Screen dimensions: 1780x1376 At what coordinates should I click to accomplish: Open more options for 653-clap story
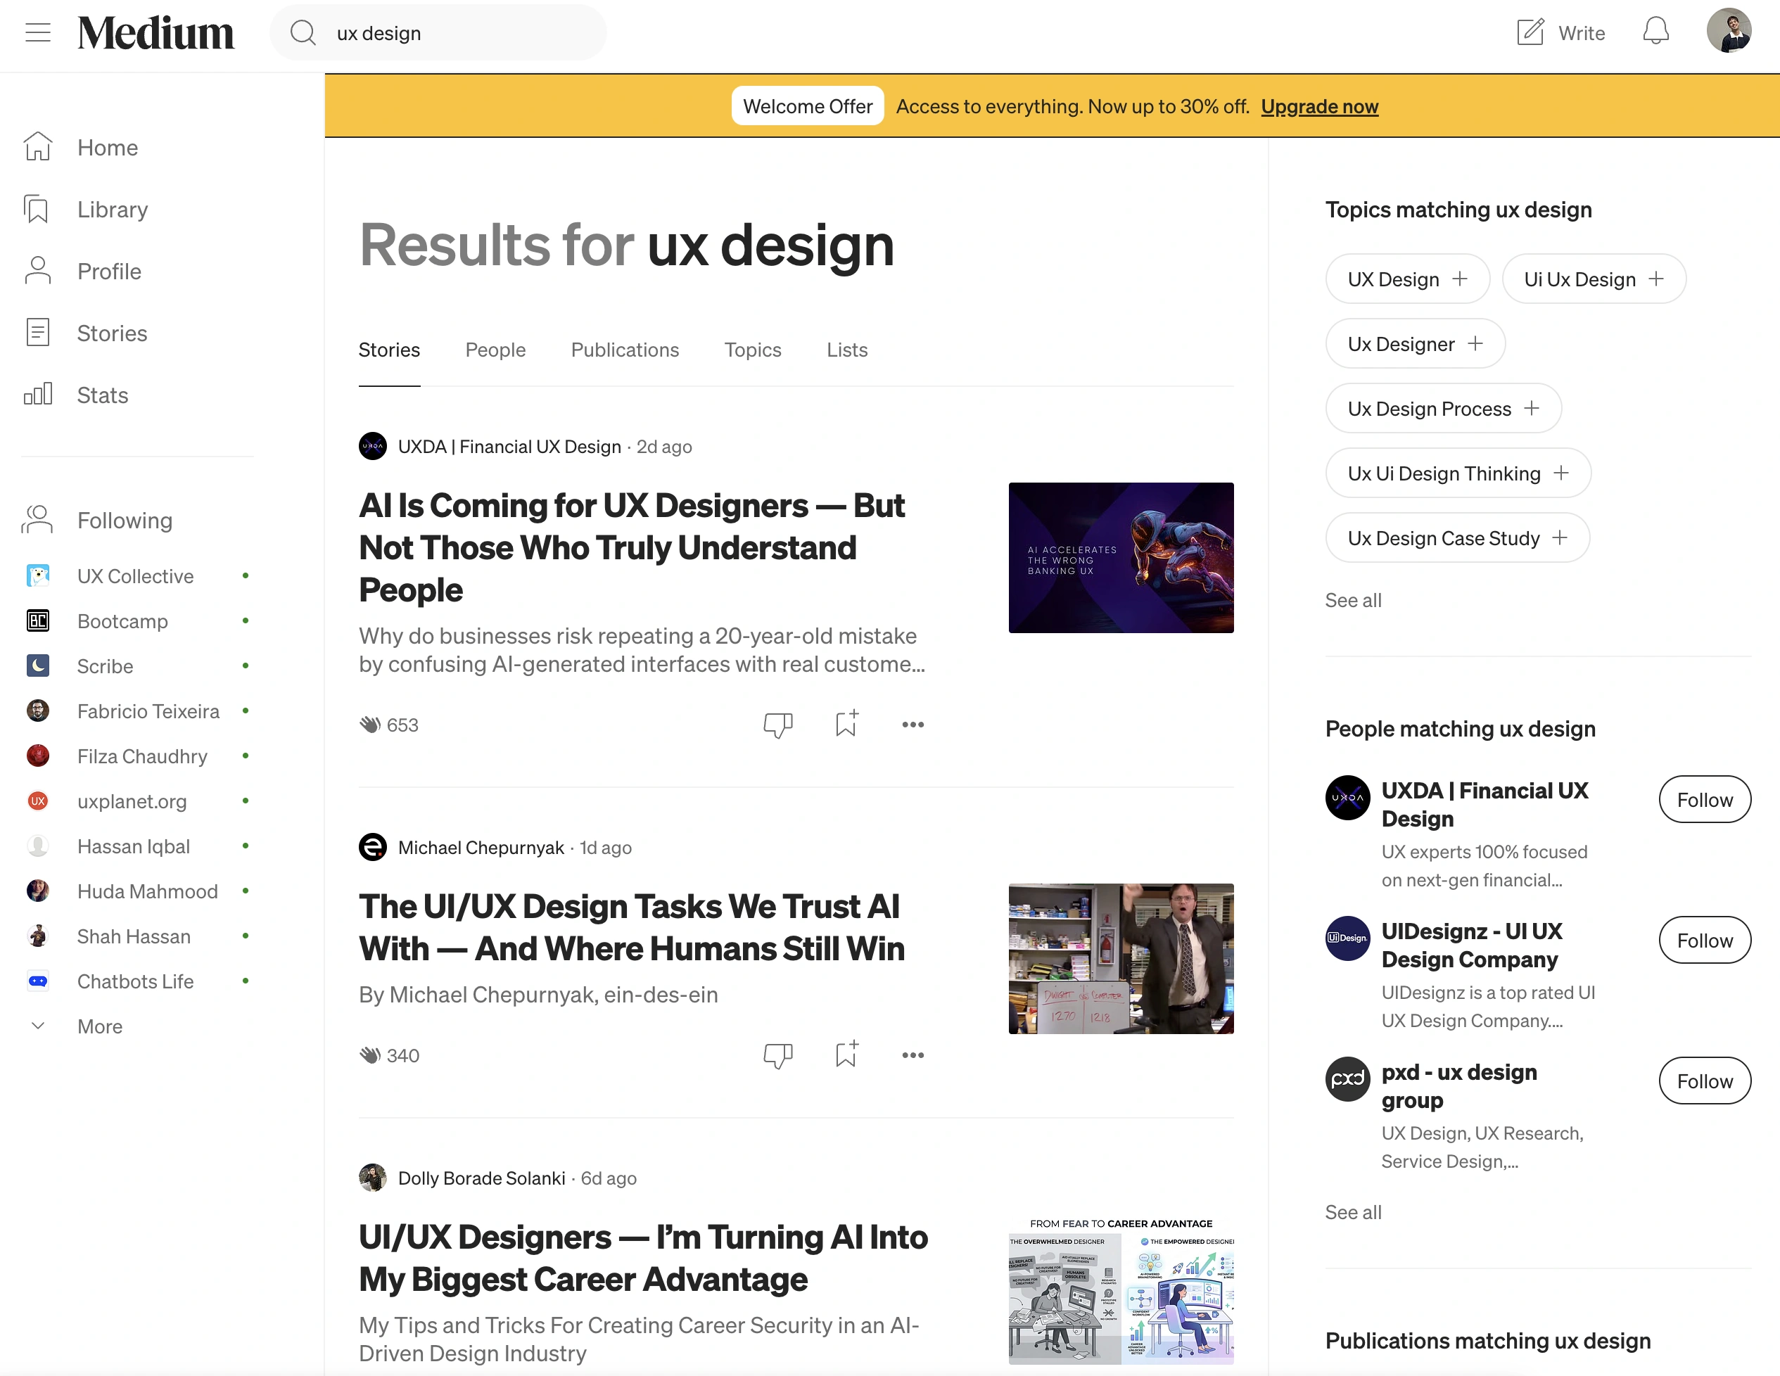913,724
